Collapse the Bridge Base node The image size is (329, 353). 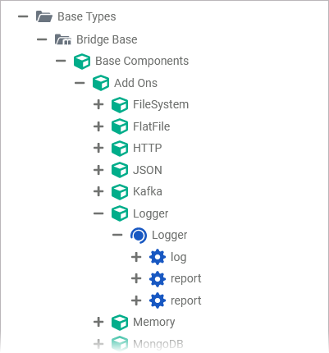[x=42, y=39]
